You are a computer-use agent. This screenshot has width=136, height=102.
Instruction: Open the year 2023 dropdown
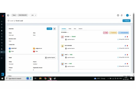pyautogui.click(x=33, y=15)
